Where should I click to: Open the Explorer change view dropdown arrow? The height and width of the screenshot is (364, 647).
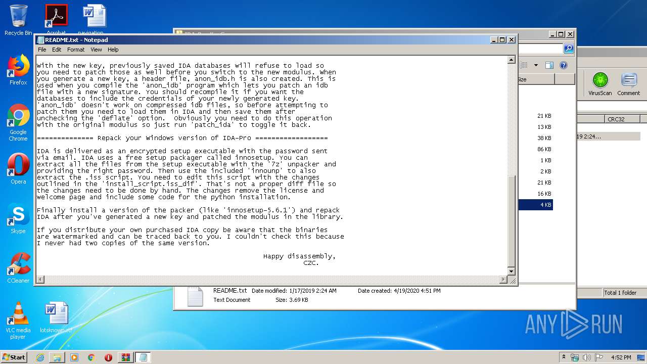pos(536,65)
